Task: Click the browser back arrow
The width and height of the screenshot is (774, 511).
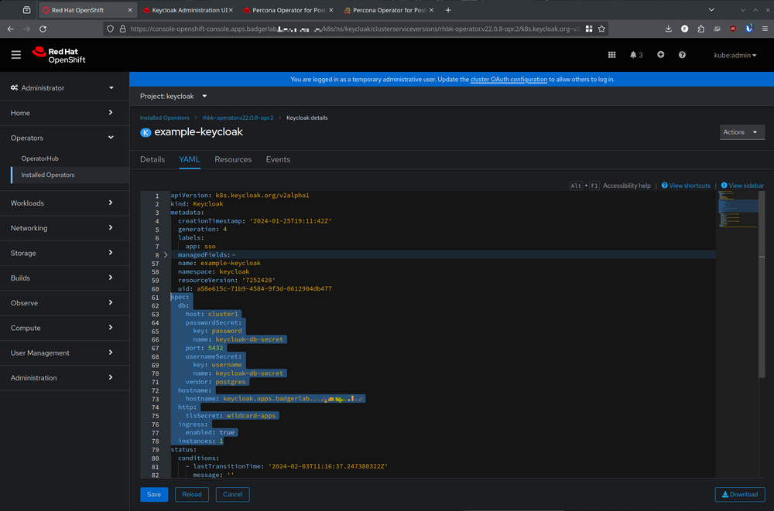Action: coord(11,29)
